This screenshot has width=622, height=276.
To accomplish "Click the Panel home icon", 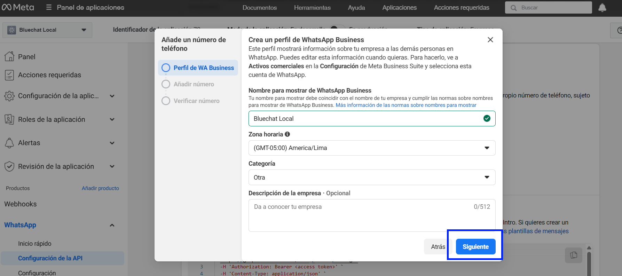I will (x=9, y=56).
